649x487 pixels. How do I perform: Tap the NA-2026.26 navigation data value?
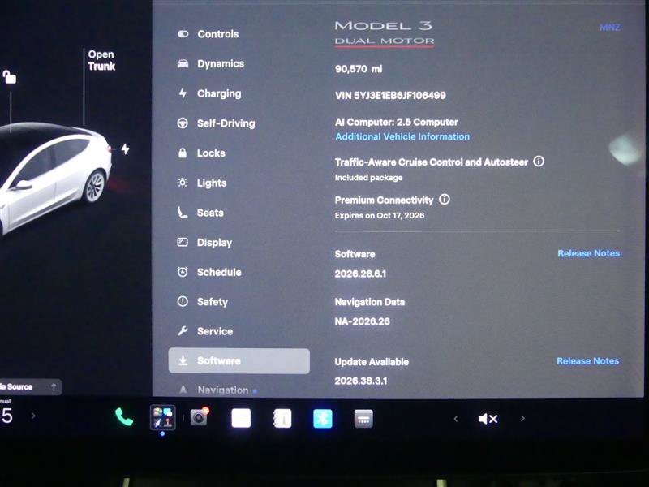[362, 321]
